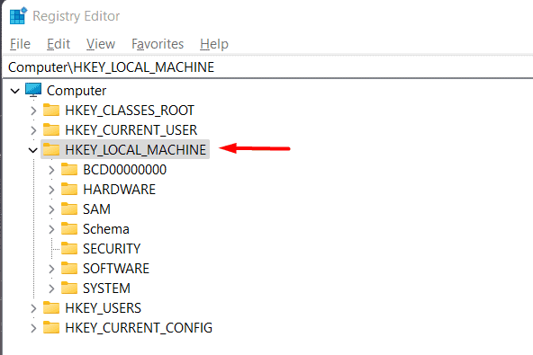
Task: Expand the HKEY_USERS key
Action: coord(33,308)
